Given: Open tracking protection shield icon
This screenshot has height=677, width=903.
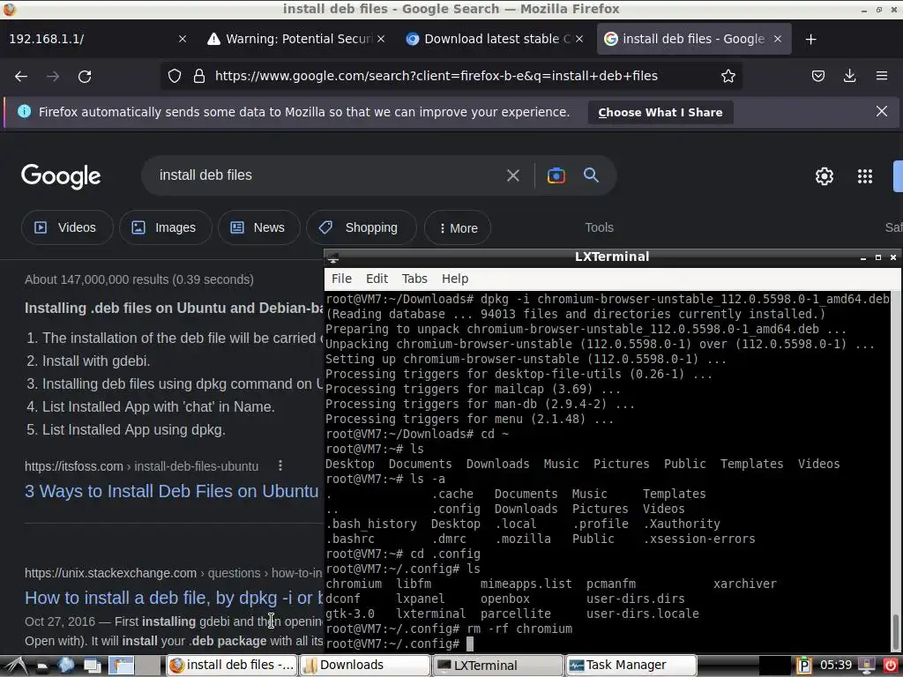Looking at the screenshot, I should point(175,76).
